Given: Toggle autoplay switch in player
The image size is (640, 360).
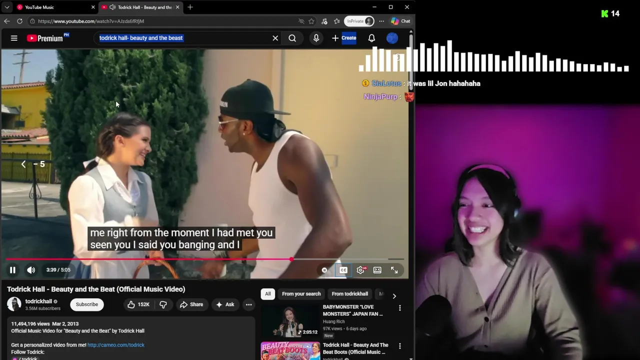Looking at the screenshot, I should (x=324, y=270).
